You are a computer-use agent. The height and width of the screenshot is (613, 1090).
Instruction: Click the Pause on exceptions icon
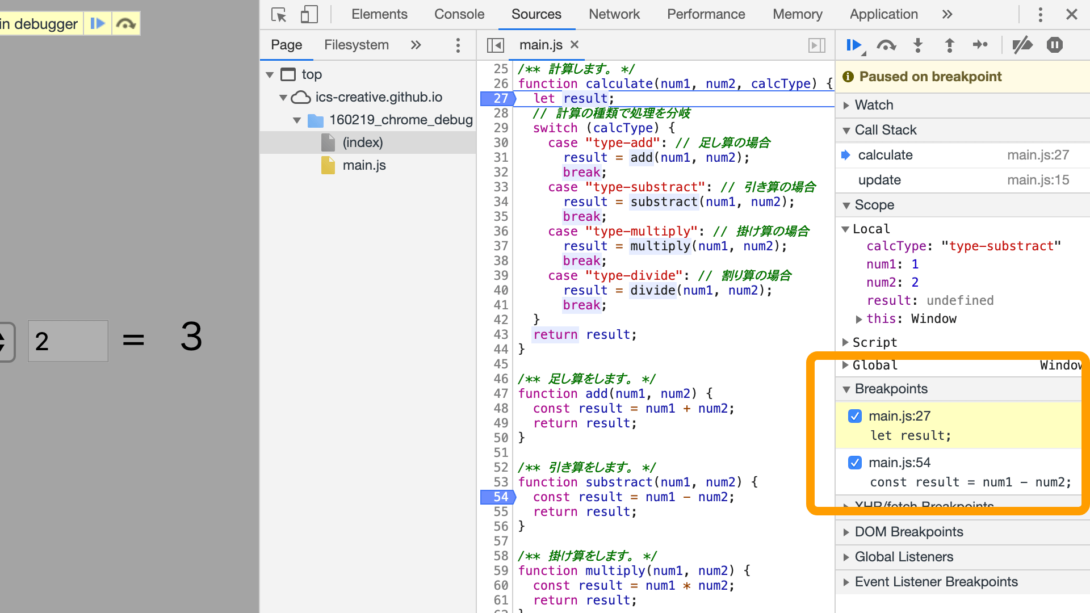pos(1054,45)
